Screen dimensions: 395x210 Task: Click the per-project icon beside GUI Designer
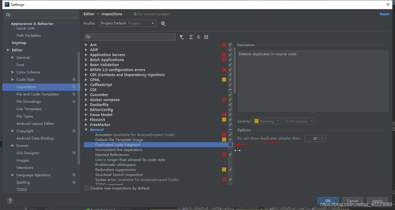point(74,153)
